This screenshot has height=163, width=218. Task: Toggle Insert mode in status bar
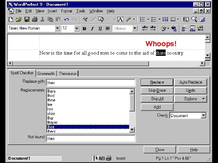[x=121, y=158]
